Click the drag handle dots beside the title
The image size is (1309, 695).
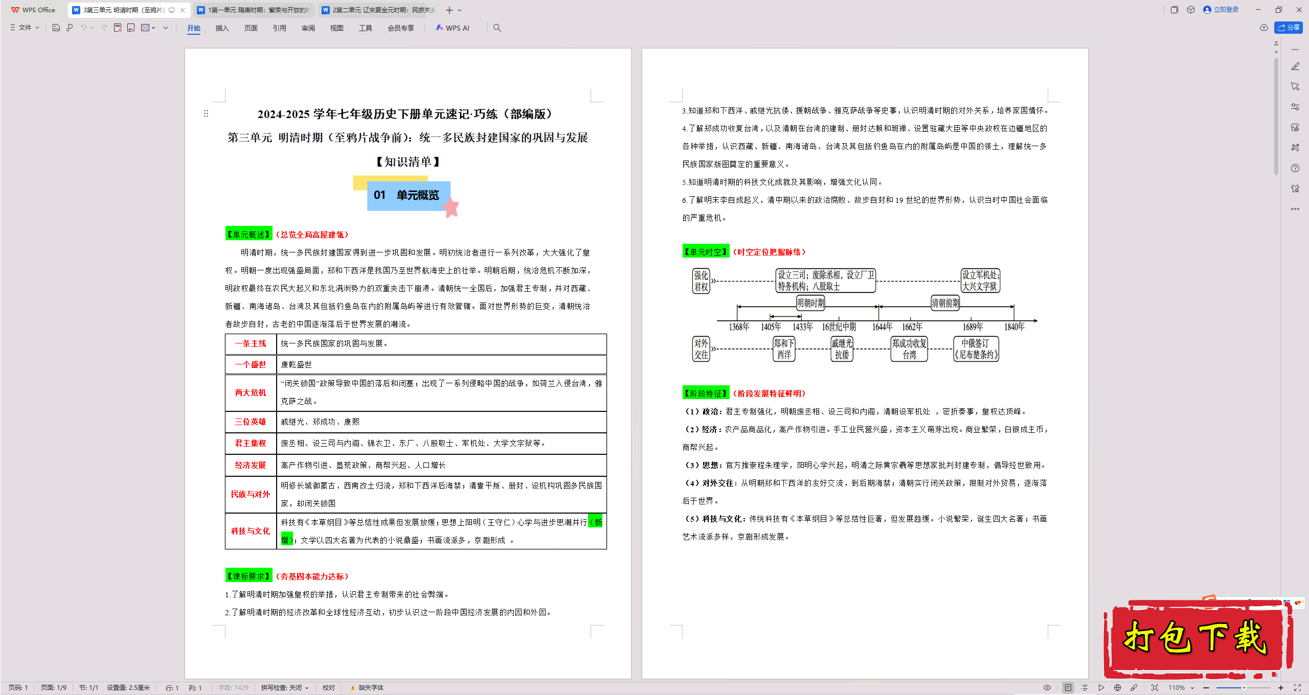coord(206,113)
